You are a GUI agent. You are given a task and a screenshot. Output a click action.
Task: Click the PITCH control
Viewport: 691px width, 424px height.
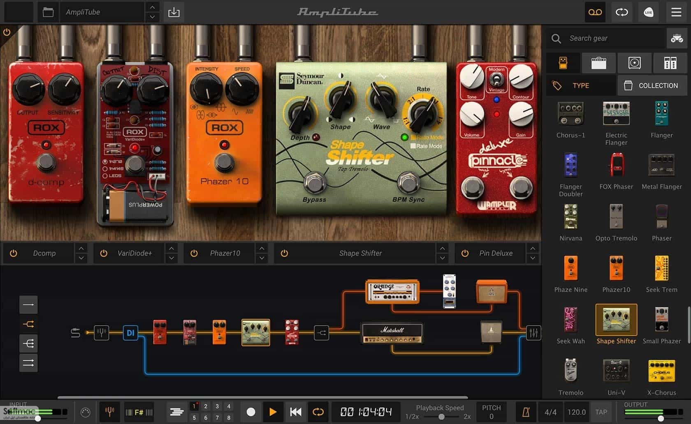(491, 412)
